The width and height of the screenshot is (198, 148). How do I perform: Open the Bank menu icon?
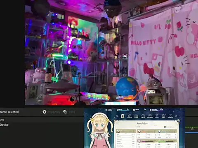point(136,116)
